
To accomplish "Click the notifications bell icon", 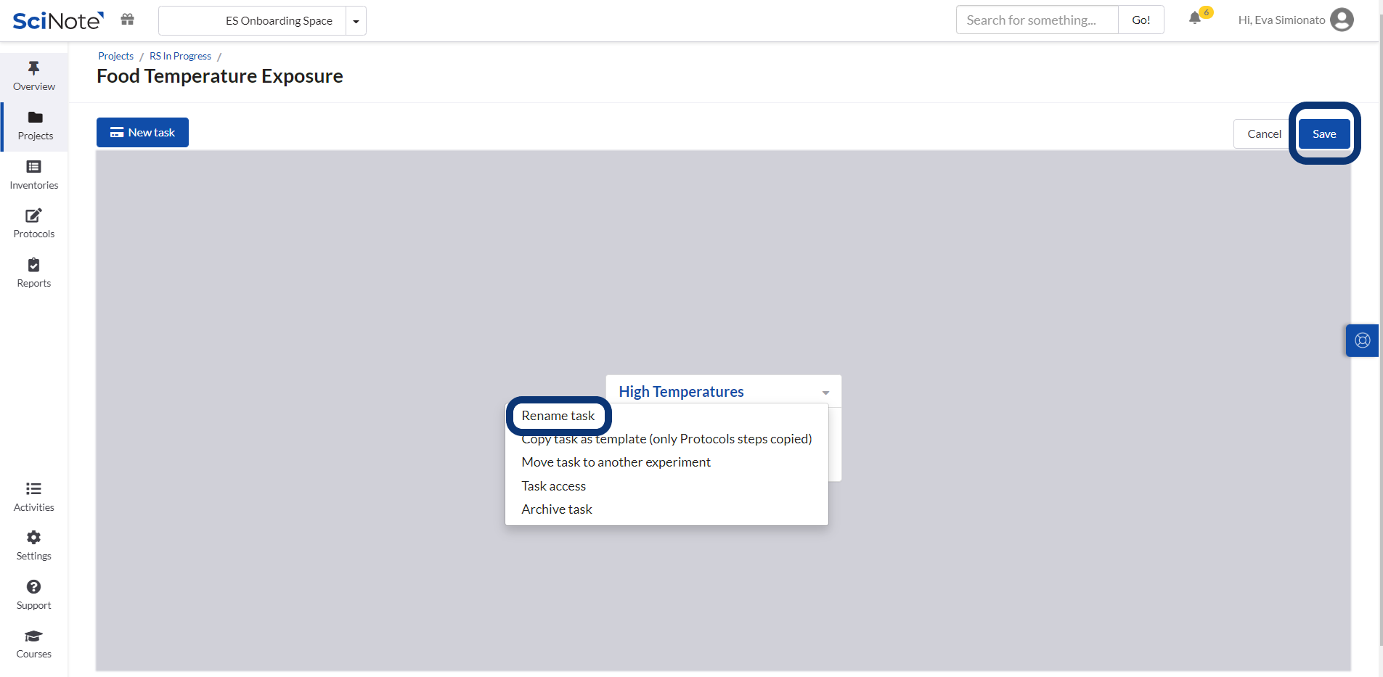I will pos(1194,19).
